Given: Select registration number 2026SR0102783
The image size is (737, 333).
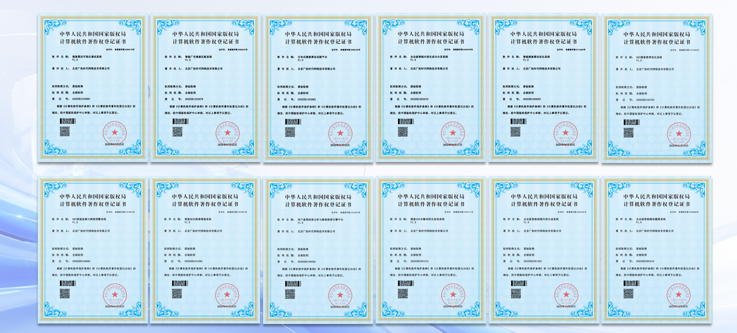Looking at the screenshot, I should click(x=645, y=100).
